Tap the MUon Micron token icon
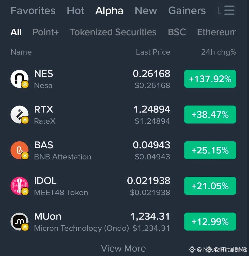The width and height of the screenshot is (249, 256). [19, 222]
